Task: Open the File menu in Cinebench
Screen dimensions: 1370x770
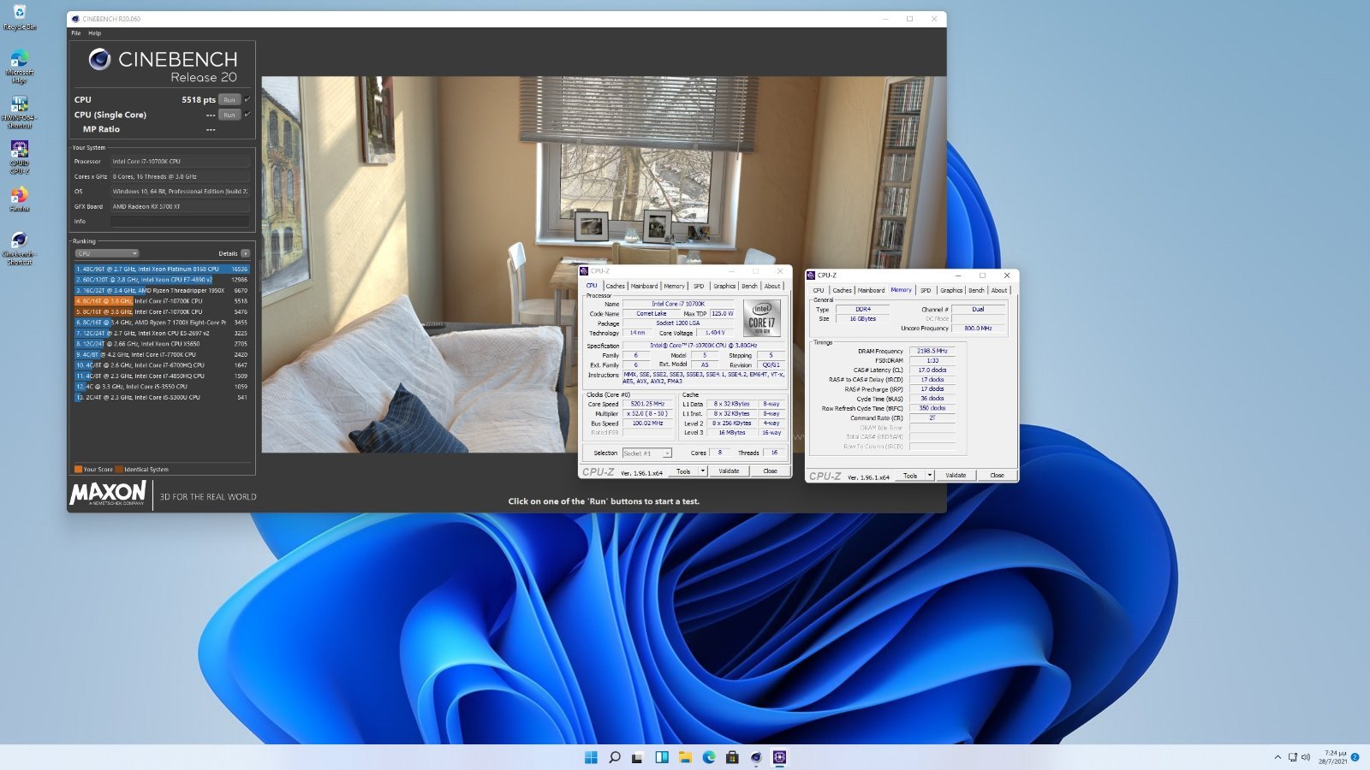Action: pyautogui.click(x=76, y=33)
